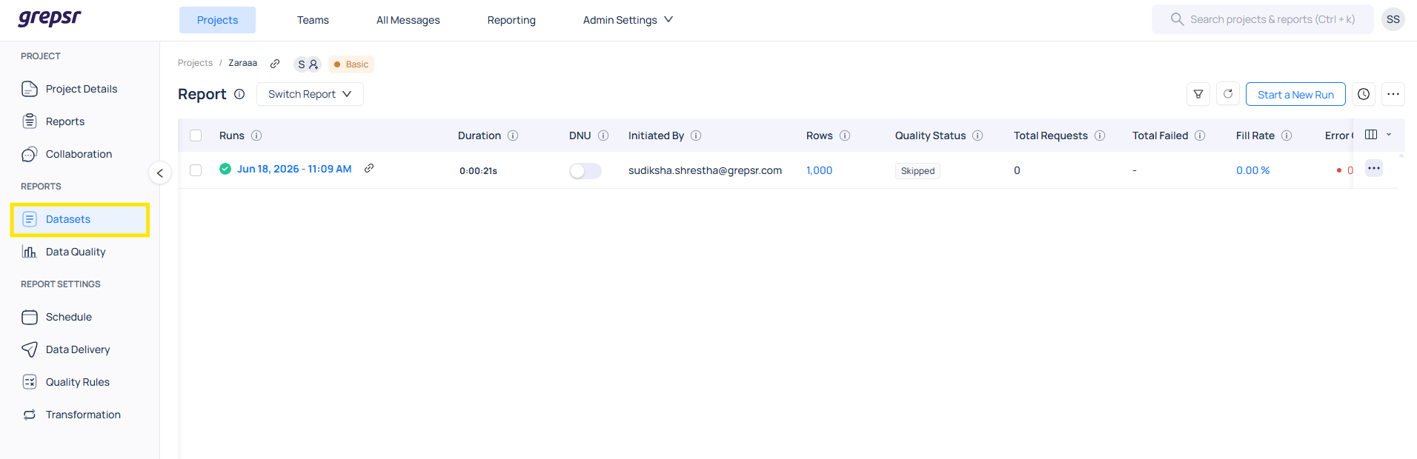Switch to Reporting tab
Viewport: 1417px width, 459px height.
(x=511, y=20)
